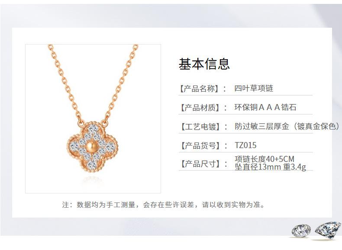Click the right diamond graphic
342x250 pixels.
point(328,230)
